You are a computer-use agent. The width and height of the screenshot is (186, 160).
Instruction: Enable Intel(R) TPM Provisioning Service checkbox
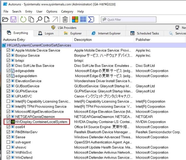pos(8,106)
